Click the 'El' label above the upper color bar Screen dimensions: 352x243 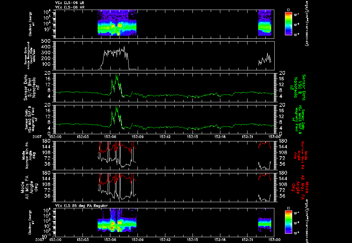point(288,10)
